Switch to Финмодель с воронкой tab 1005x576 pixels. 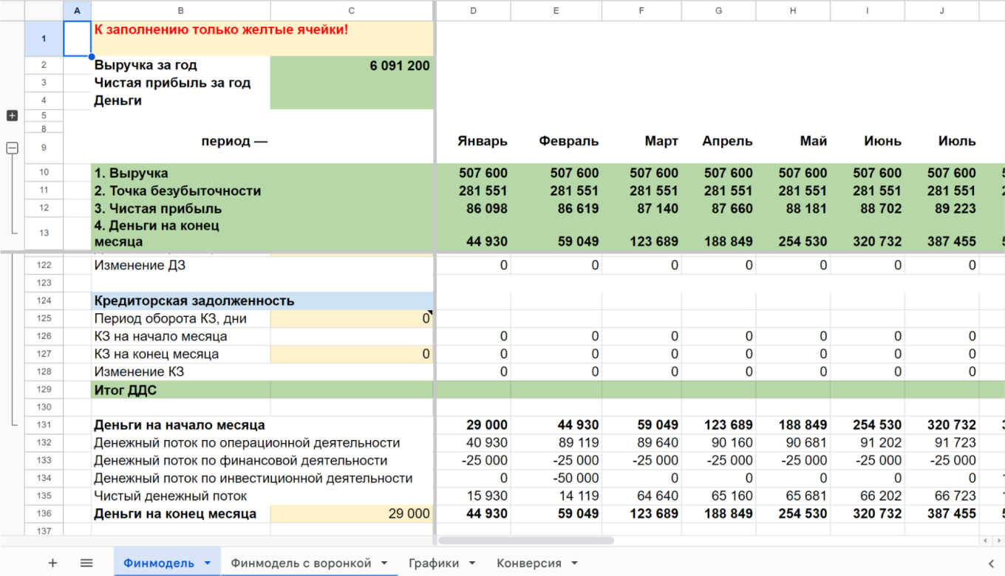point(301,563)
